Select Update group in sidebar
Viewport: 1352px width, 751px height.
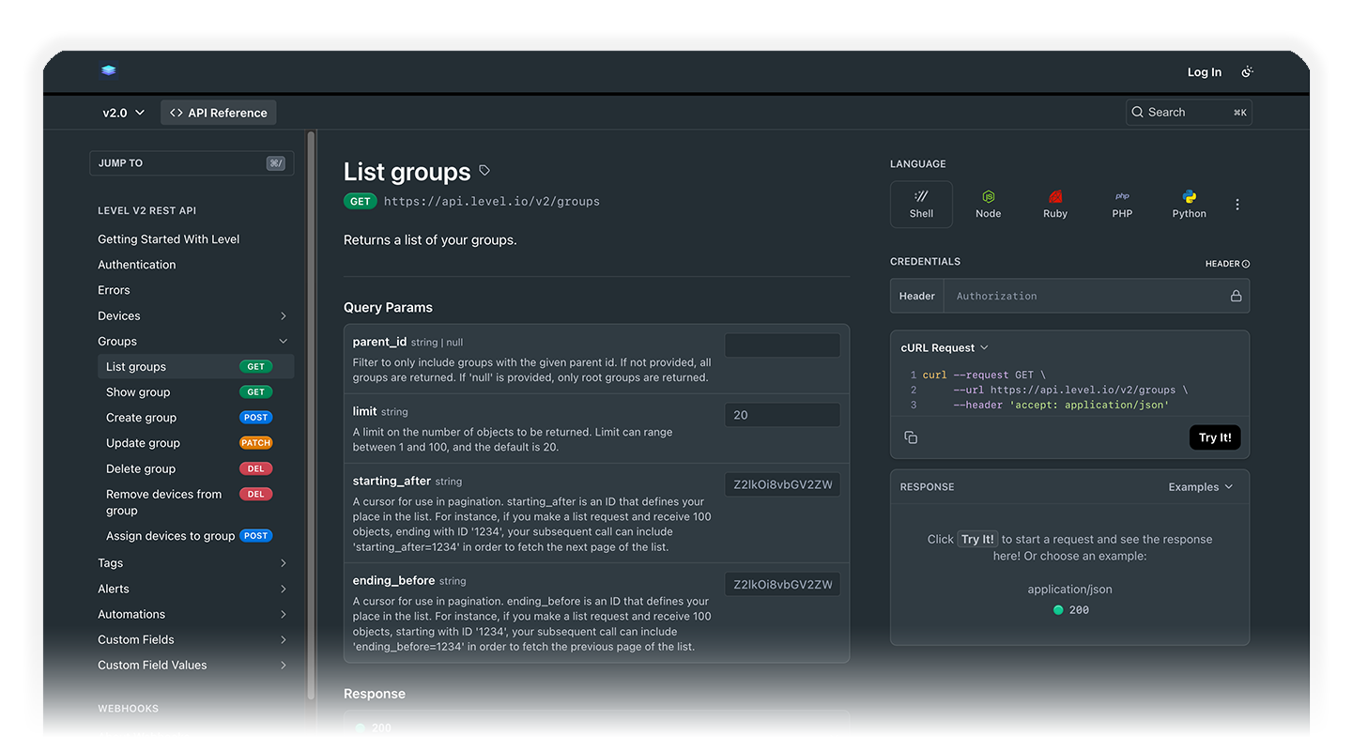click(x=195, y=443)
